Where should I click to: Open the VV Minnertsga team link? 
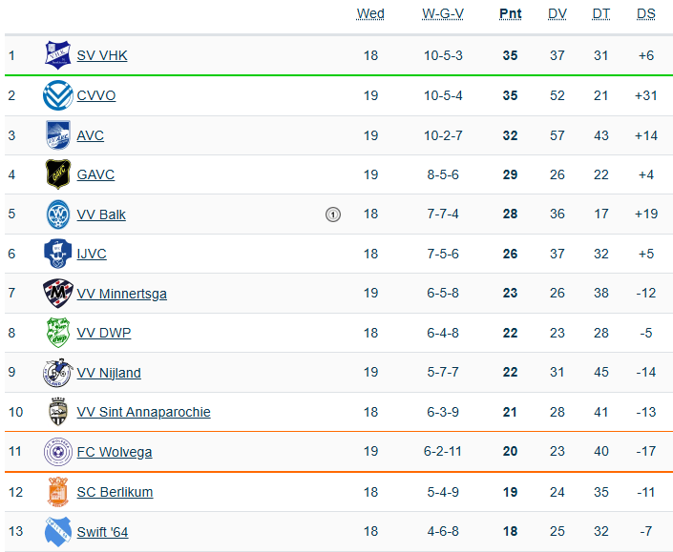pos(121,294)
